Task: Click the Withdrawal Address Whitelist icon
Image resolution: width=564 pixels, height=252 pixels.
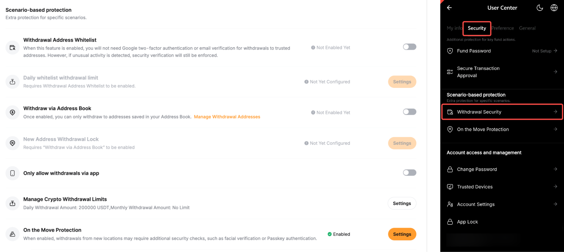Action: coord(12,48)
